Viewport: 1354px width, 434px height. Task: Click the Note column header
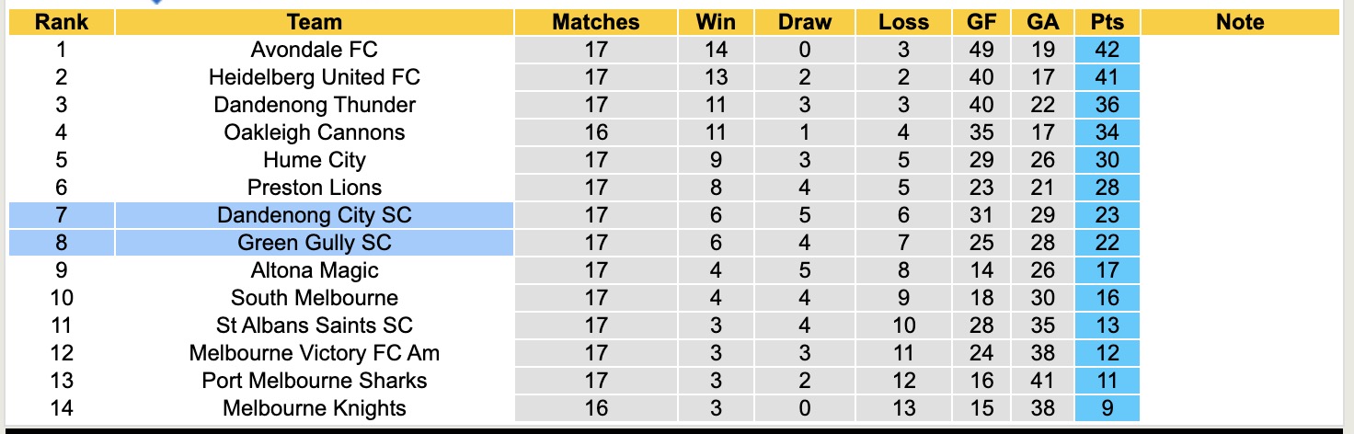coord(1240,22)
